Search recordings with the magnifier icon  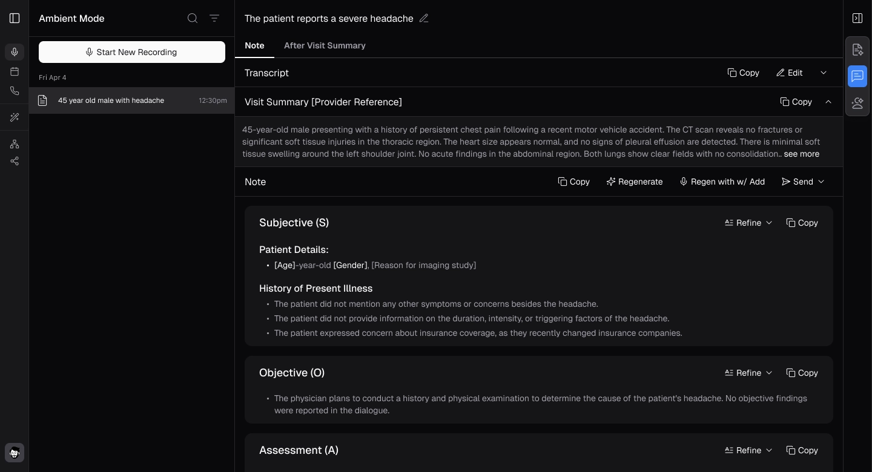pyautogui.click(x=193, y=18)
